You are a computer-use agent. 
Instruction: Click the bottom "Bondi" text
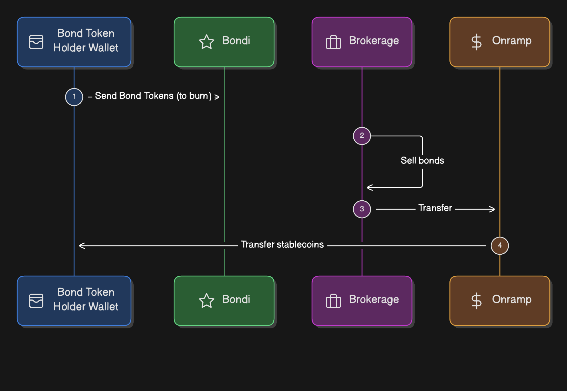236,299
